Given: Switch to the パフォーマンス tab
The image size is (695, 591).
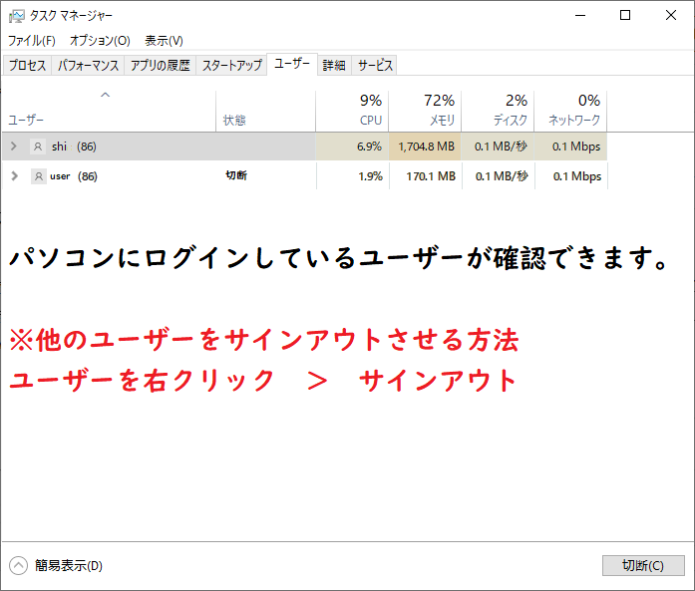Looking at the screenshot, I should coord(88,66).
